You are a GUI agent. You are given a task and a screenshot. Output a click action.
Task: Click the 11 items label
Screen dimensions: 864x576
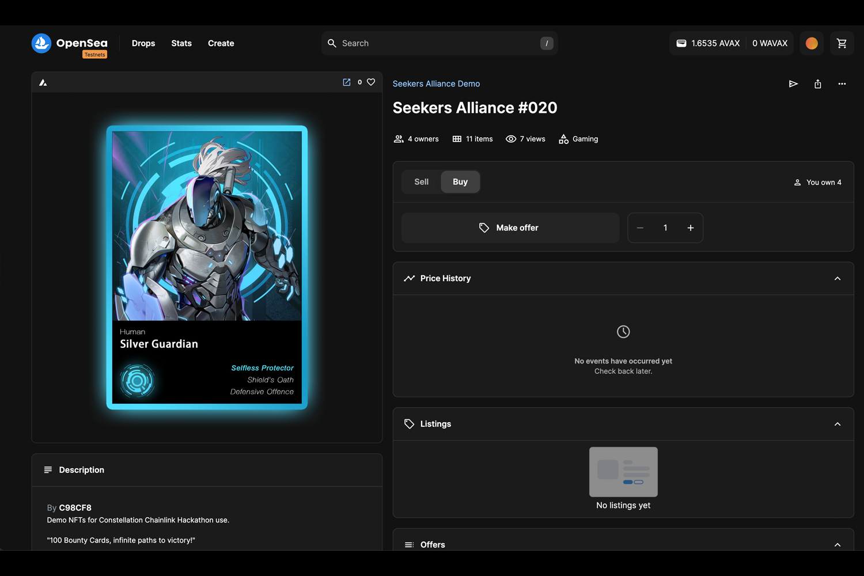point(479,139)
